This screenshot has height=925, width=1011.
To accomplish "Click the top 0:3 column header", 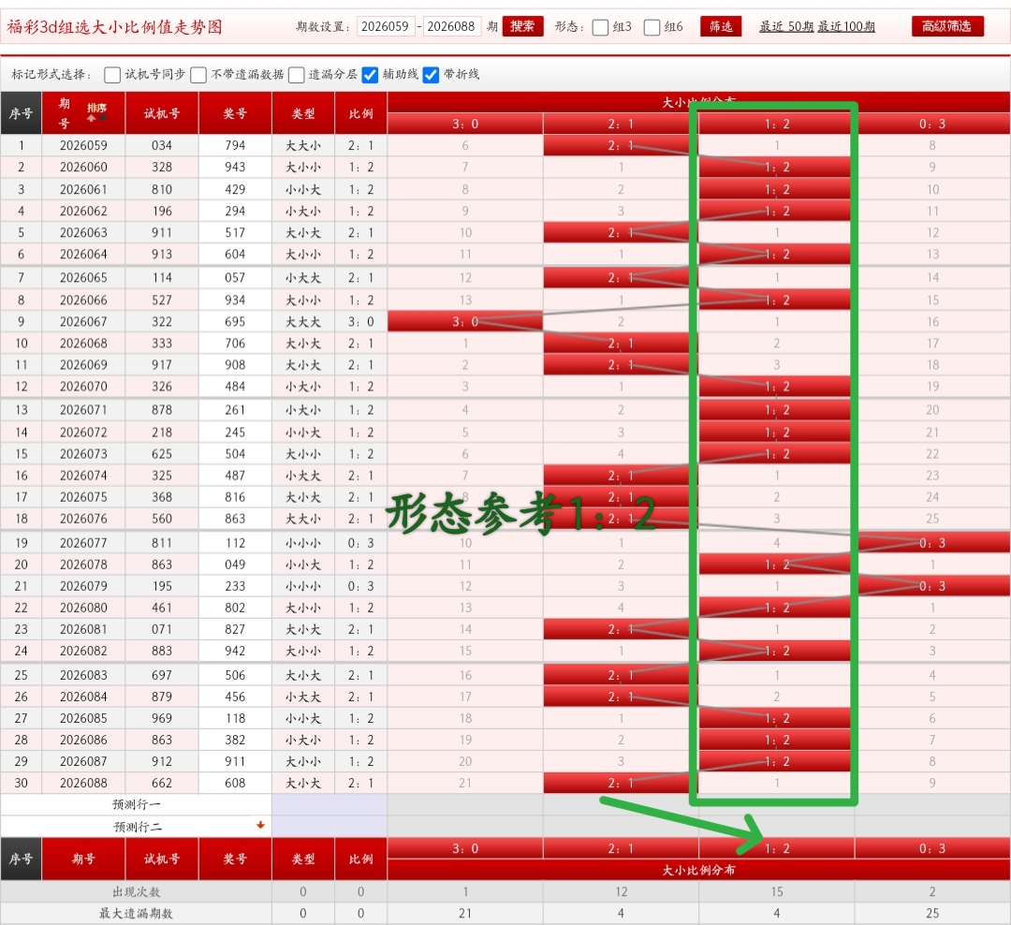I will click(932, 124).
